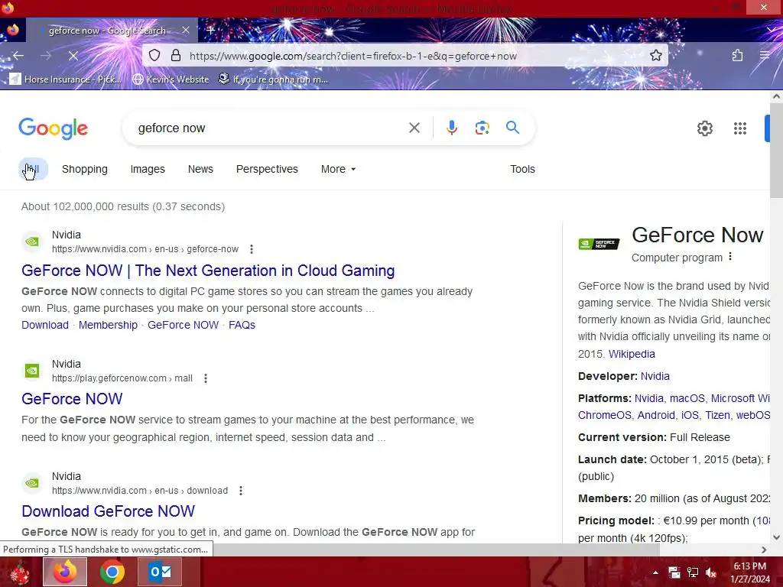Click the Firefox back arrow button
Image resolution: width=783 pixels, height=587 pixels.
(18, 55)
